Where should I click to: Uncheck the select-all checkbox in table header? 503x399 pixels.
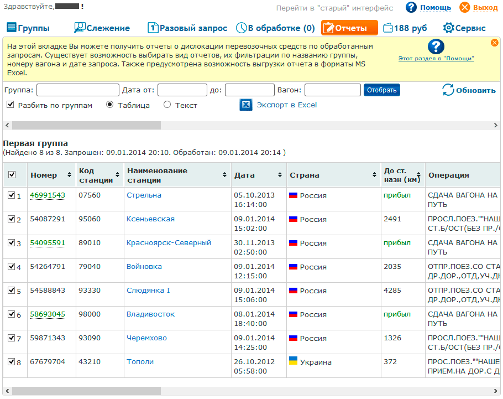click(12, 175)
